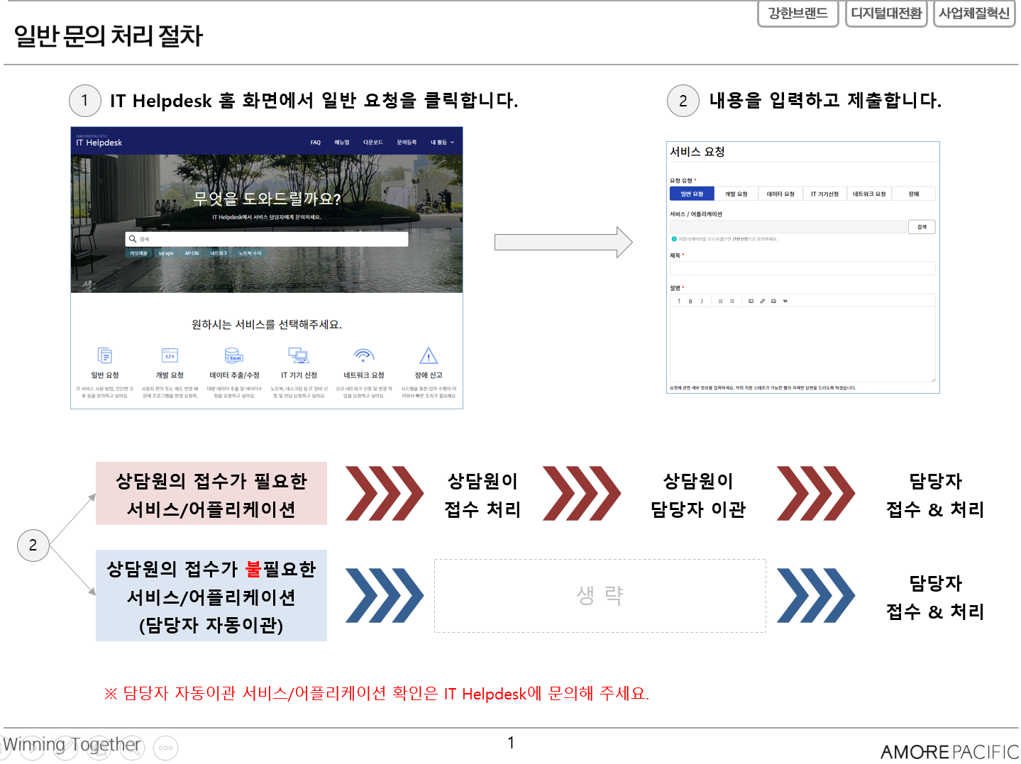Select the 데이터 요청 request type

(x=780, y=194)
